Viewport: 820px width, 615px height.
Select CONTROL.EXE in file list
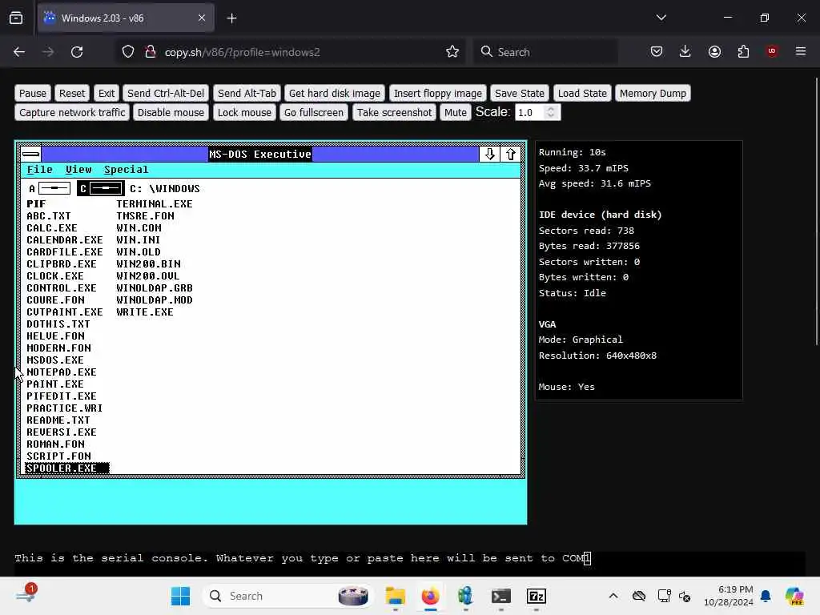[61, 287]
